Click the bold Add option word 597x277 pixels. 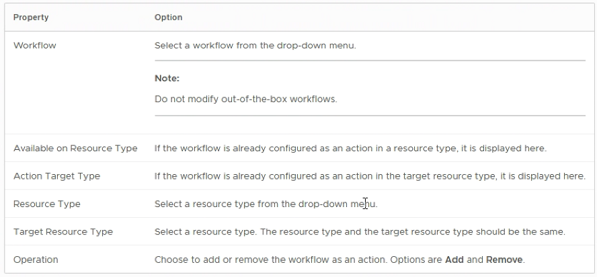click(454, 260)
